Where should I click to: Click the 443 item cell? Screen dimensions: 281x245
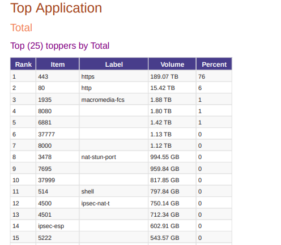(x=58, y=76)
